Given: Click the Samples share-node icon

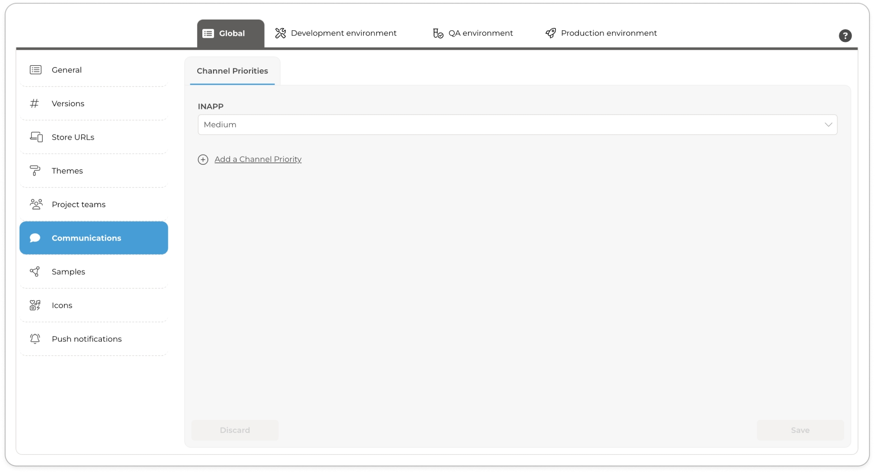Looking at the screenshot, I should click(35, 271).
